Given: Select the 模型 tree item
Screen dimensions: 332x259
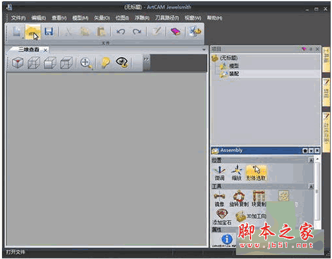Looking at the screenshot, I should click(234, 66).
